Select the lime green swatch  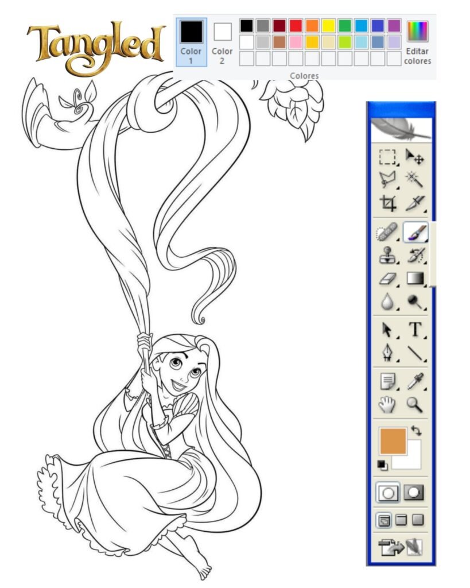pos(345,42)
